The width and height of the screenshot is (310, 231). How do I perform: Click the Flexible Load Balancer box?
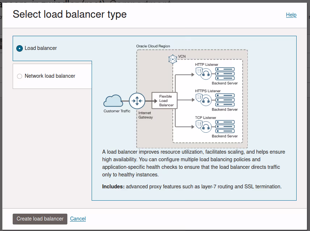164,100
